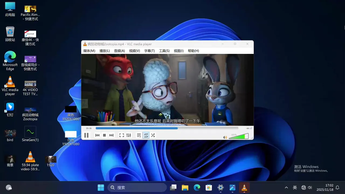Image resolution: width=345 pixels, height=194 pixels.
Task: Click the VLC cone title bar icon
Action: 85,44
